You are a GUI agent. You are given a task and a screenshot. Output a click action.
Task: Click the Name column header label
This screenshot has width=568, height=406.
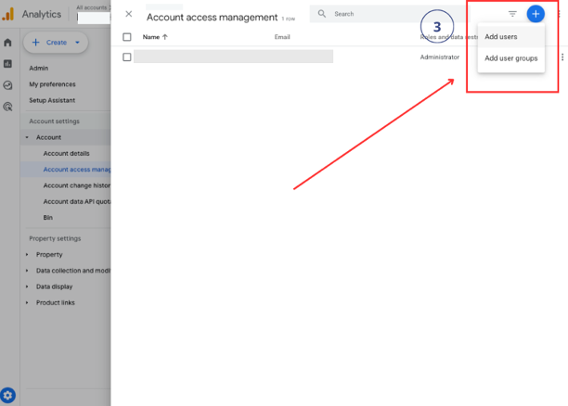coord(151,37)
